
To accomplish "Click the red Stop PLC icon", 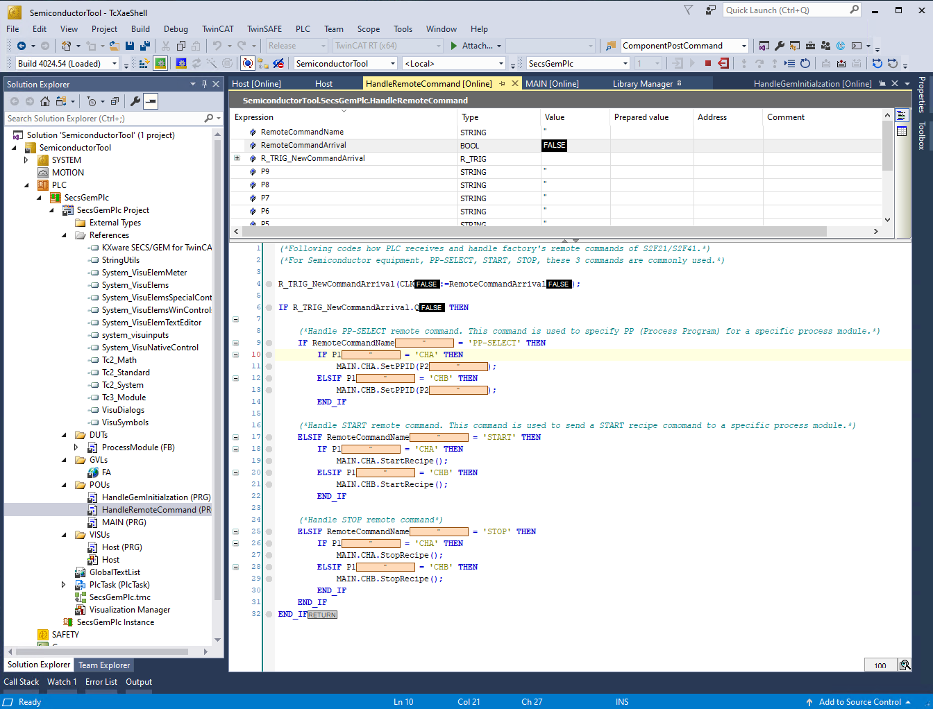I will [x=708, y=63].
